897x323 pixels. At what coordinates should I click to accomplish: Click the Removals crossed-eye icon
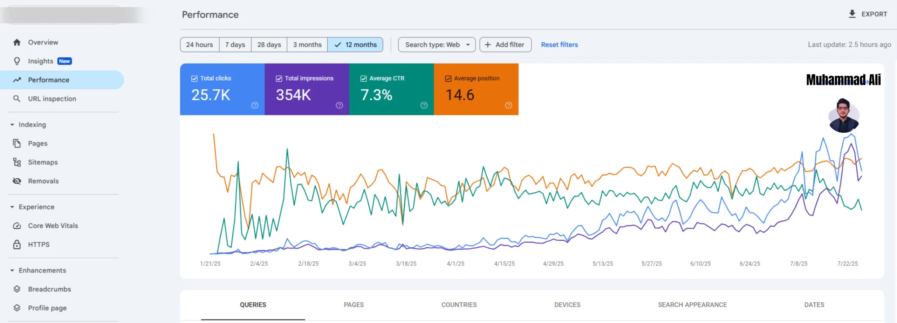point(17,181)
